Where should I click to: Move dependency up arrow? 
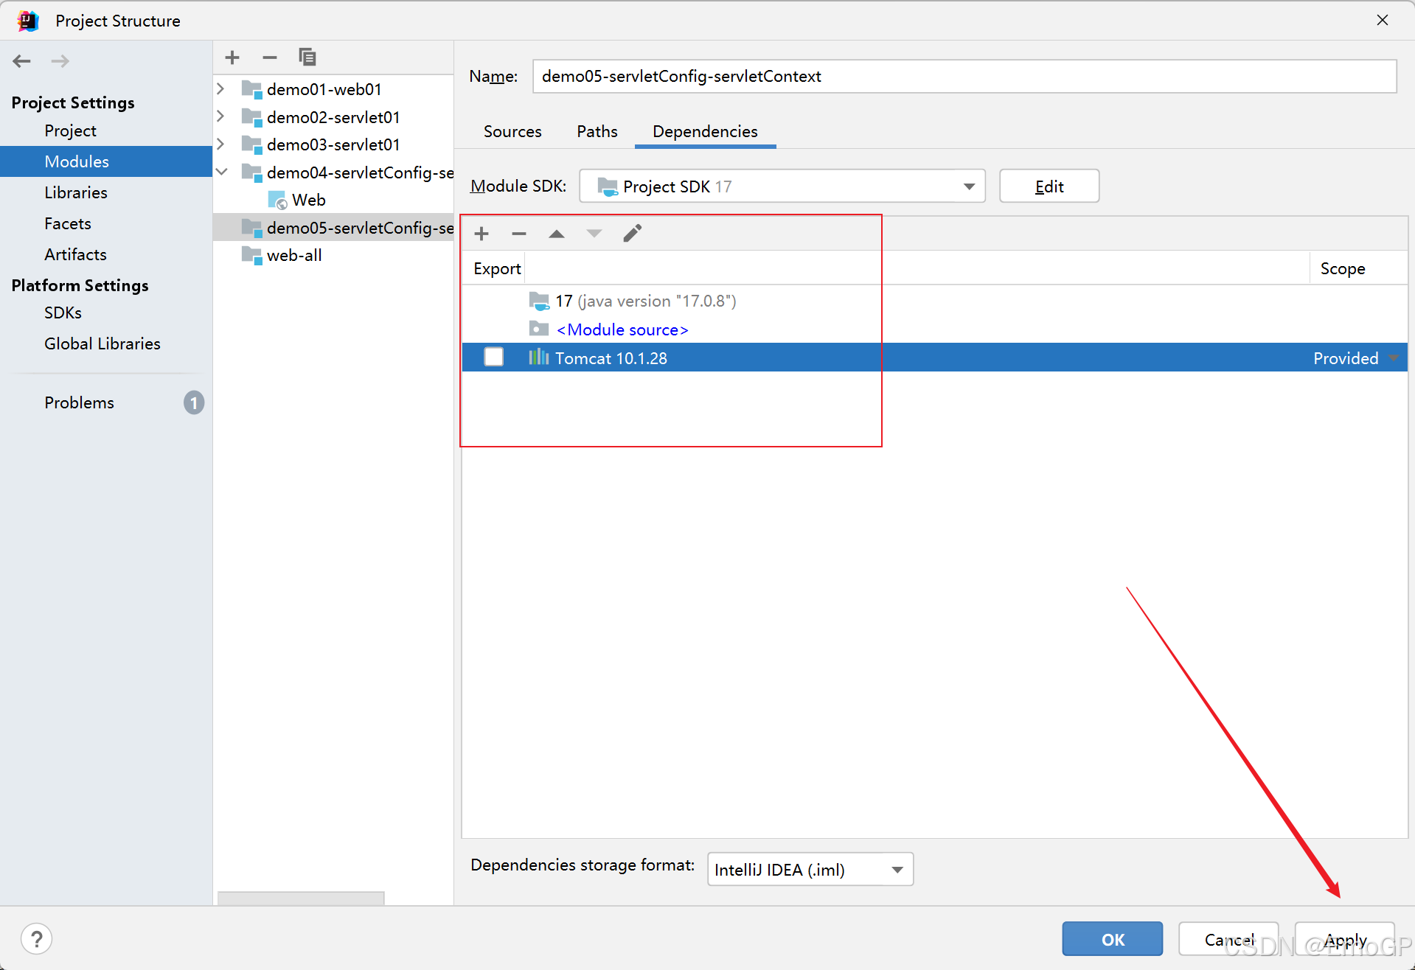[557, 234]
